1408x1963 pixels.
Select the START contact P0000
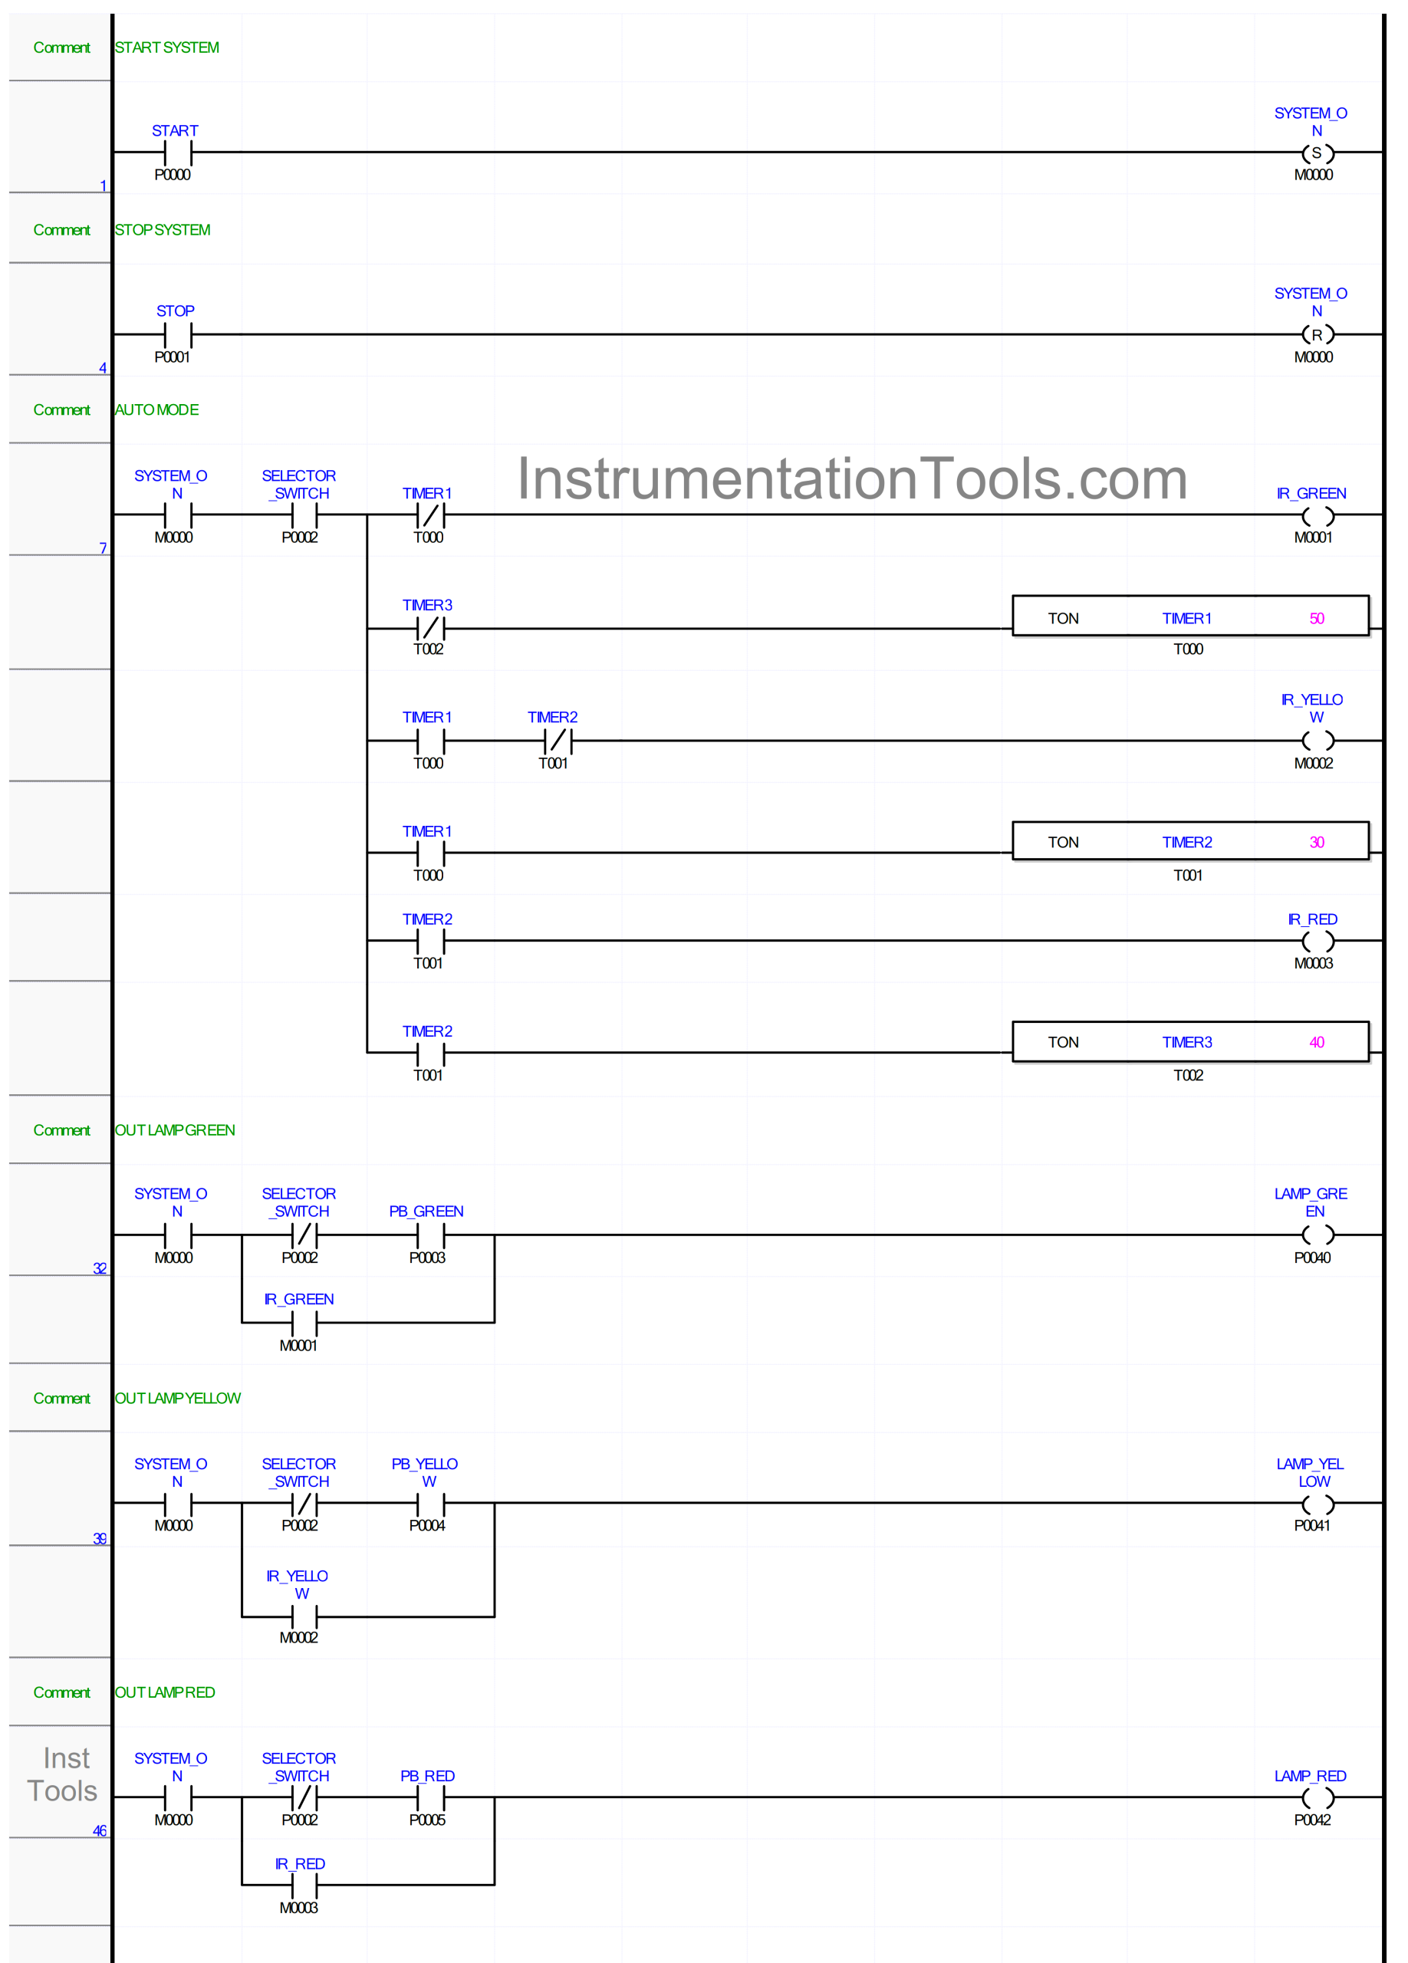pos(177,153)
